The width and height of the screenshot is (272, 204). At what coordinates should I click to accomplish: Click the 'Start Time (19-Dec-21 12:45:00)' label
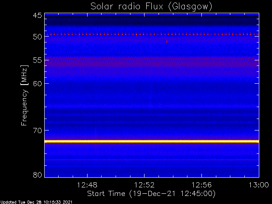coord(151,194)
